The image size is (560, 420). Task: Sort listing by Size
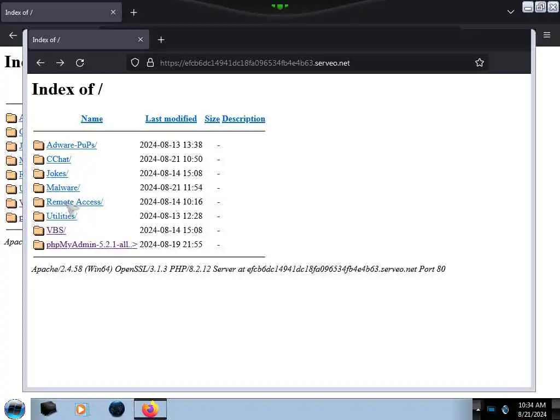212,119
